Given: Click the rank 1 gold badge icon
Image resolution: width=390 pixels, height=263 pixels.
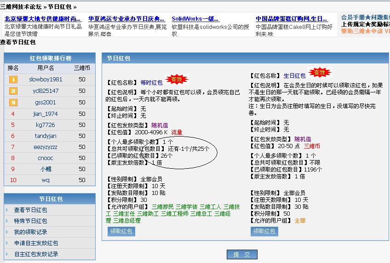Looking at the screenshot, I should point(13,80).
